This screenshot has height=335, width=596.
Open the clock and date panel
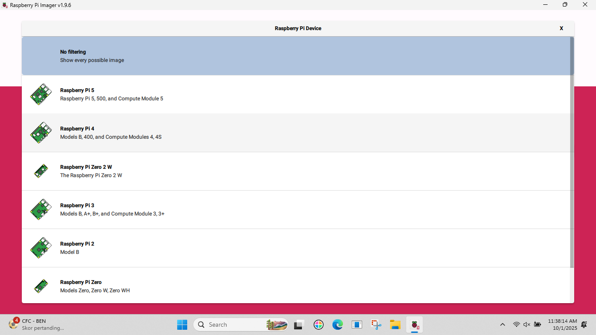pos(562,325)
